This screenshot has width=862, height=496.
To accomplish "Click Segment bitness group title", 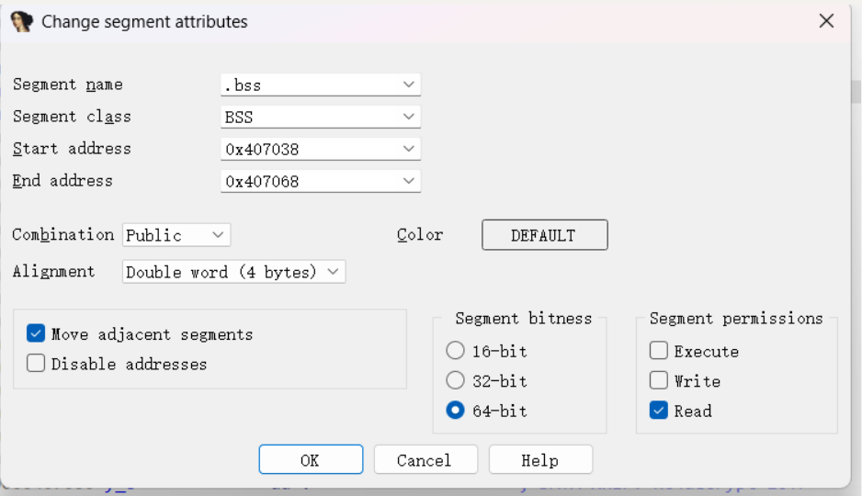I will point(524,318).
